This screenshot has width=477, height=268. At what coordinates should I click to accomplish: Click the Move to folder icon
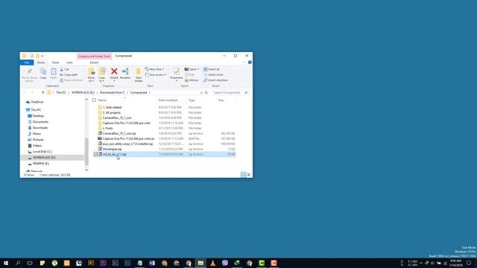[x=91, y=71]
